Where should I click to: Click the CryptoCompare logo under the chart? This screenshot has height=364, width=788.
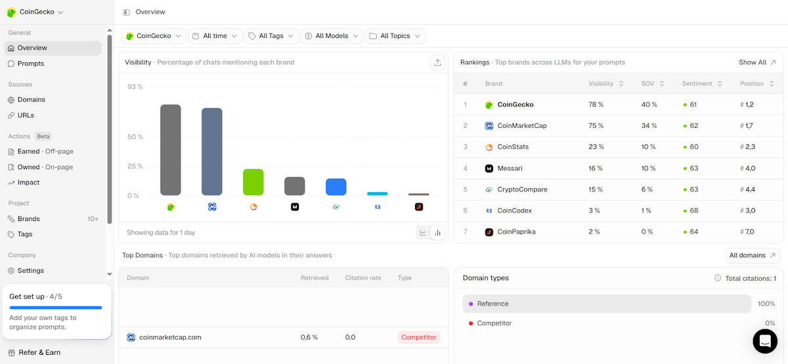point(336,207)
